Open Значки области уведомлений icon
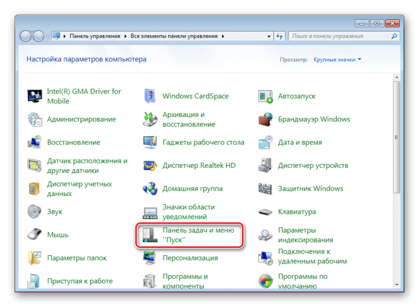 click(150, 213)
